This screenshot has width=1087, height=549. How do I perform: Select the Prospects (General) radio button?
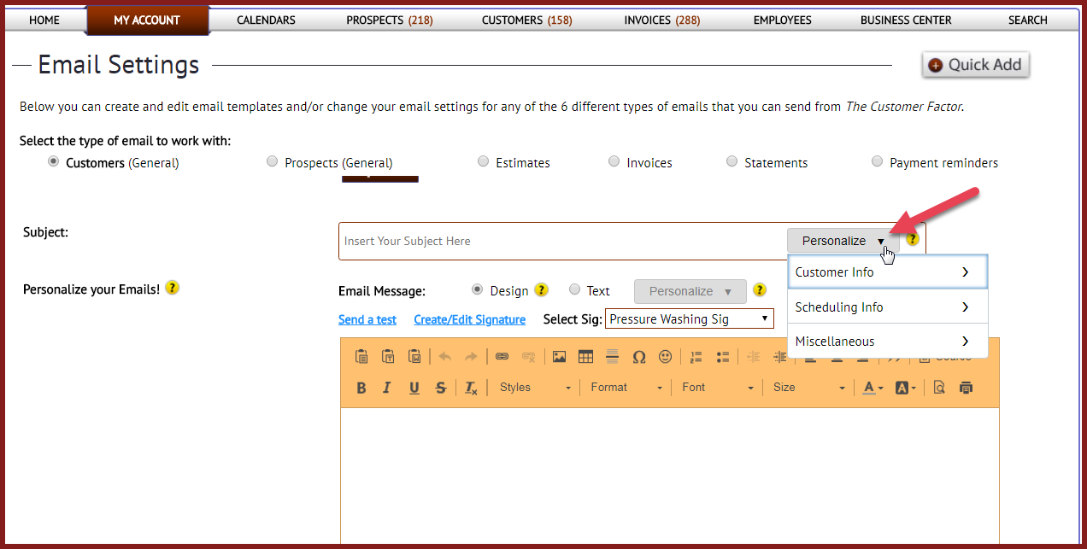(x=273, y=161)
